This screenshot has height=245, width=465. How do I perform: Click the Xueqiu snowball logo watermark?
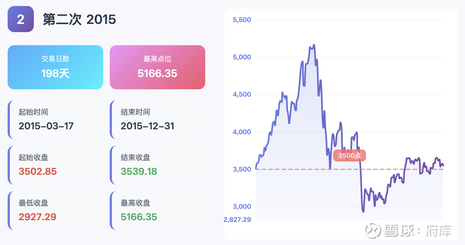pyautogui.click(x=373, y=231)
